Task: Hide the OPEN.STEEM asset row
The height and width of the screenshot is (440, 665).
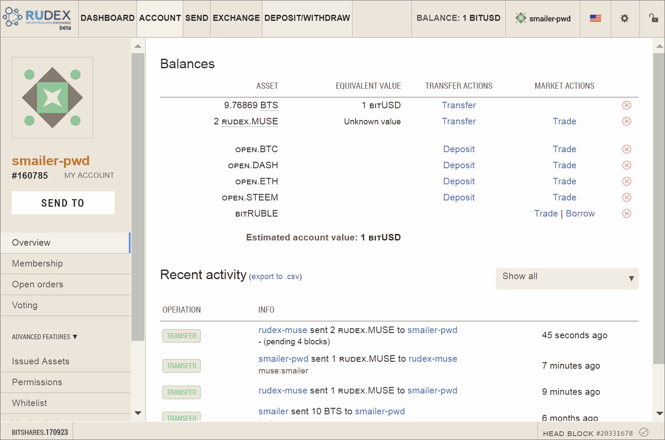Action: [627, 197]
